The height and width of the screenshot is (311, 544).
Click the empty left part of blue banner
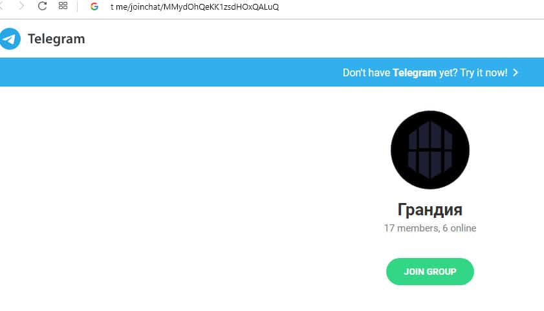[166, 72]
